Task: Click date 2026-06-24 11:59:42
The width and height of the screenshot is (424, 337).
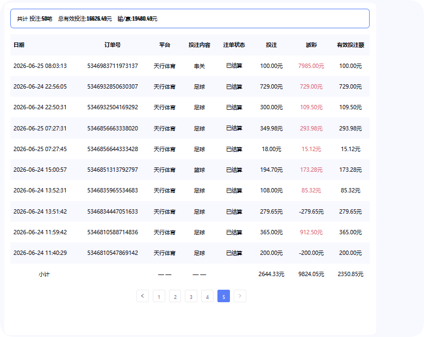Action: coord(40,232)
